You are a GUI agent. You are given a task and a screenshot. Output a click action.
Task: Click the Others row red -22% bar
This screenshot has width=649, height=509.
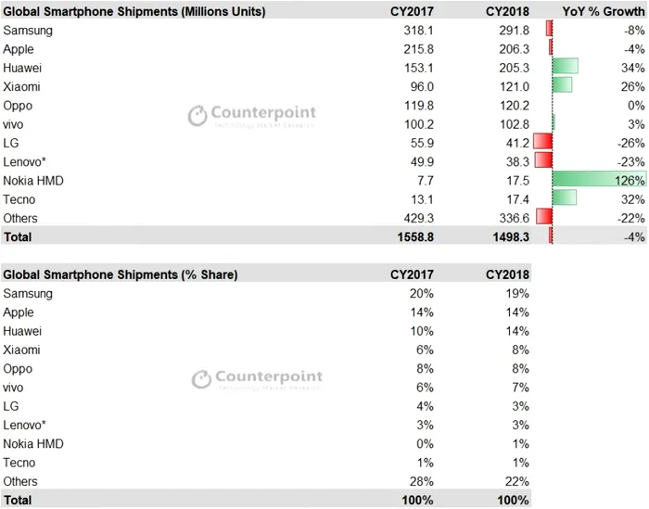coord(544,217)
